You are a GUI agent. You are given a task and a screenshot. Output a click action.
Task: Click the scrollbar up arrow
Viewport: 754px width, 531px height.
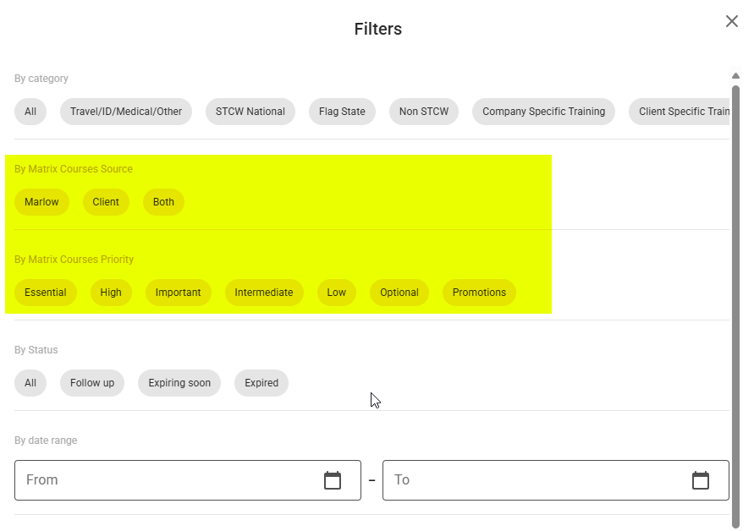tap(735, 75)
